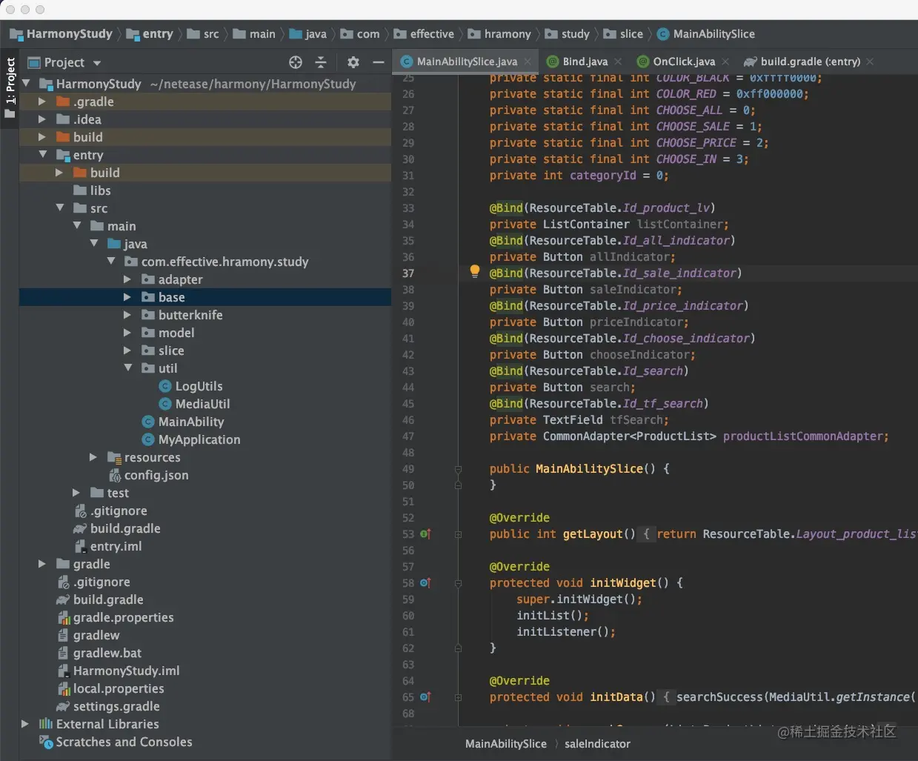Switch to the Bind.java tab
Image resolution: width=918 pixels, height=761 pixels.
pos(585,62)
